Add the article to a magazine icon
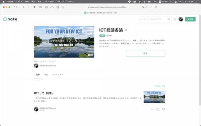The width and height of the screenshot is (201, 126). (x=158, y=109)
